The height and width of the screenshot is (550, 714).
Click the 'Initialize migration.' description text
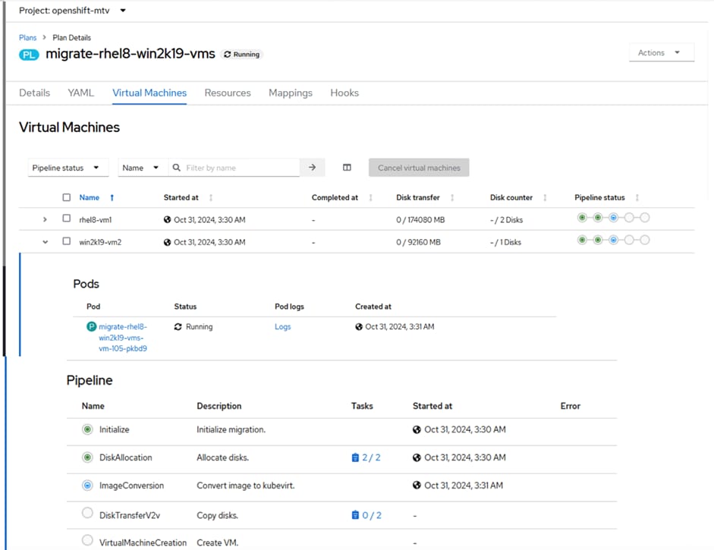231,429
